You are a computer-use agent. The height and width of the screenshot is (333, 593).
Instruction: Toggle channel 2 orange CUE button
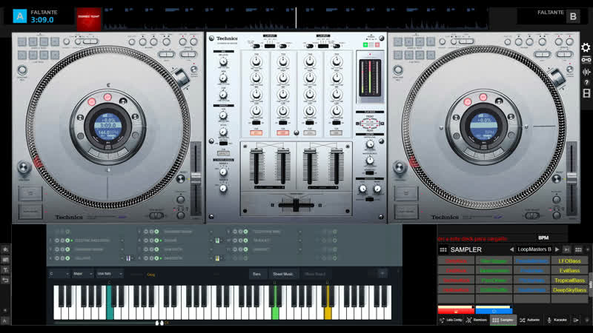[282, 133]
